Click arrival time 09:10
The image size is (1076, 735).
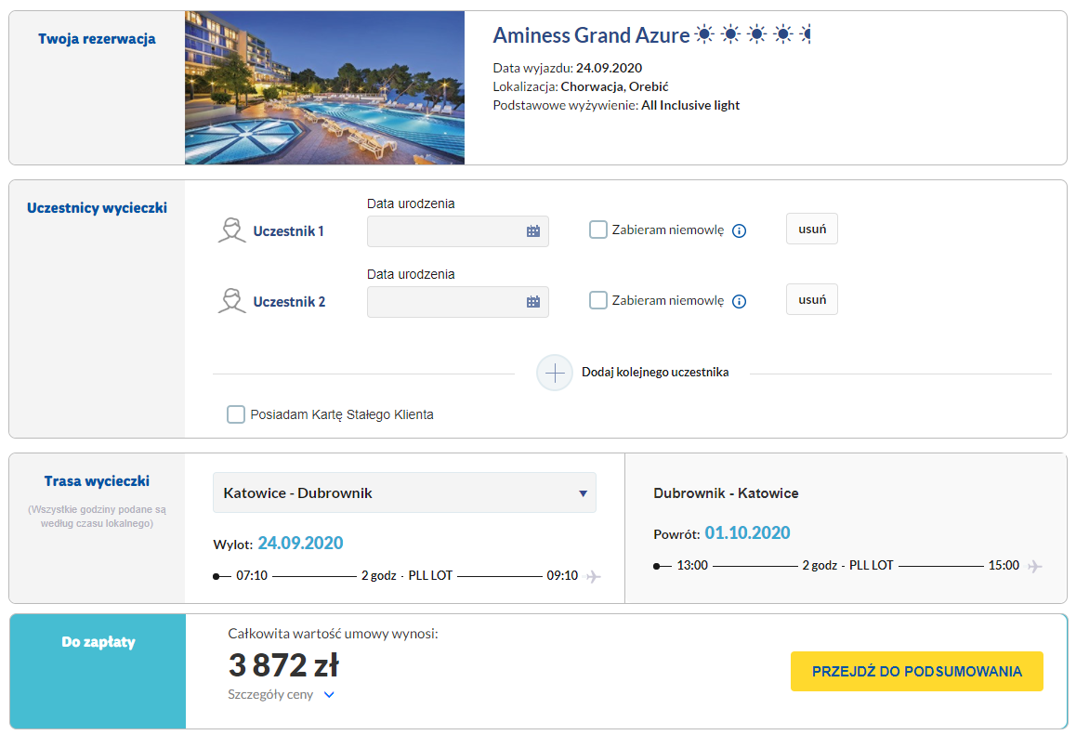562,576
